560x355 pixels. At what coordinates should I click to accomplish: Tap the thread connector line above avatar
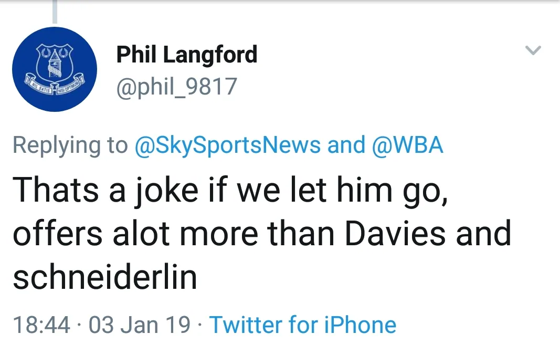pyautogui.click(x=55, y=12)
